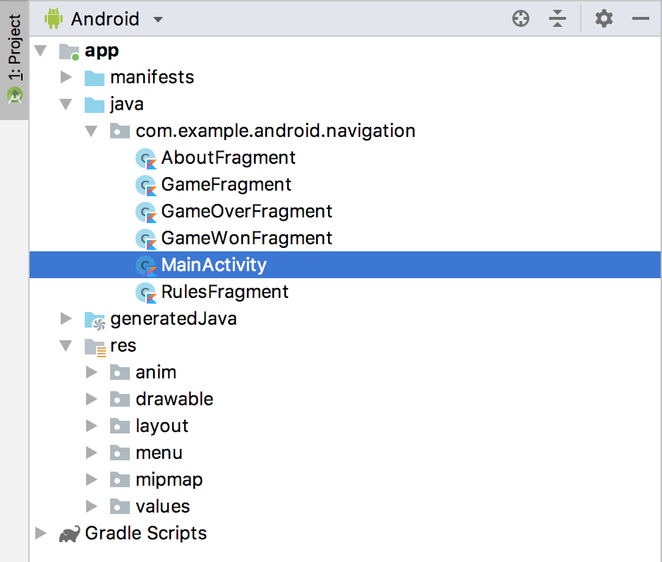Expand the manifests folder
The width and height of the screenshot is (662, 562).
(66, 77)
